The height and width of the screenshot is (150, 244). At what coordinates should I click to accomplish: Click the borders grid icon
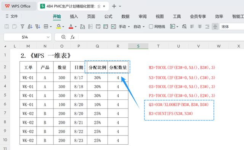point(46,27)
